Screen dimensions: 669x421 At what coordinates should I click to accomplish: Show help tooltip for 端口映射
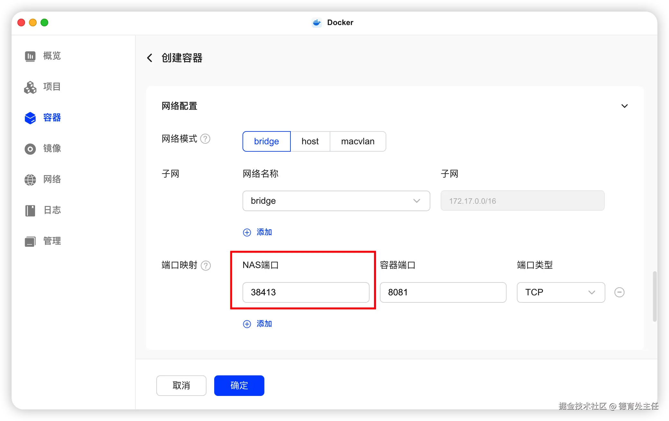point(206,265)
